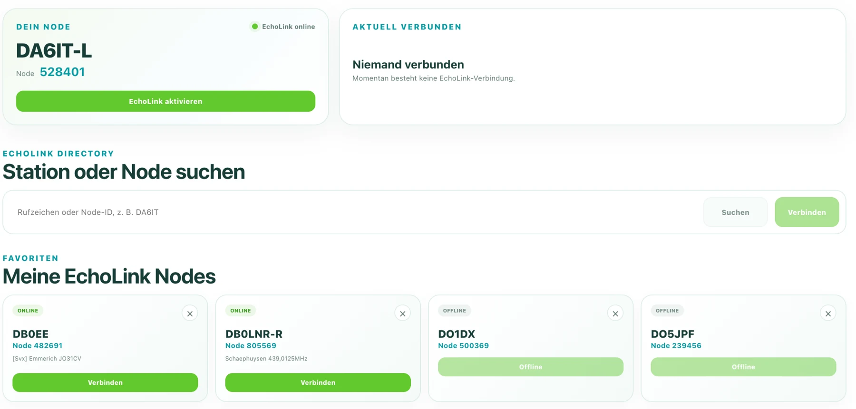The image size is (856, 409).
Task: Click the text Node 500369
Action: pyautogui.click(x=463, y=346)
